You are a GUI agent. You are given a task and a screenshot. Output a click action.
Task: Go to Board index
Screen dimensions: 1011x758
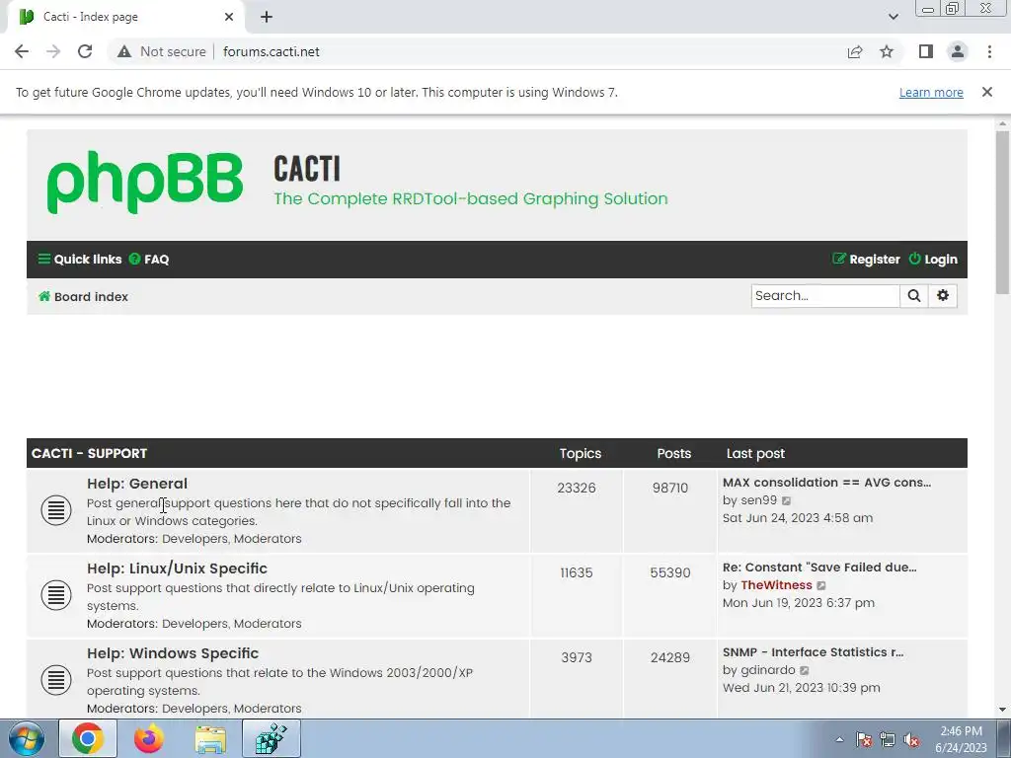click(x=83, y=296)
